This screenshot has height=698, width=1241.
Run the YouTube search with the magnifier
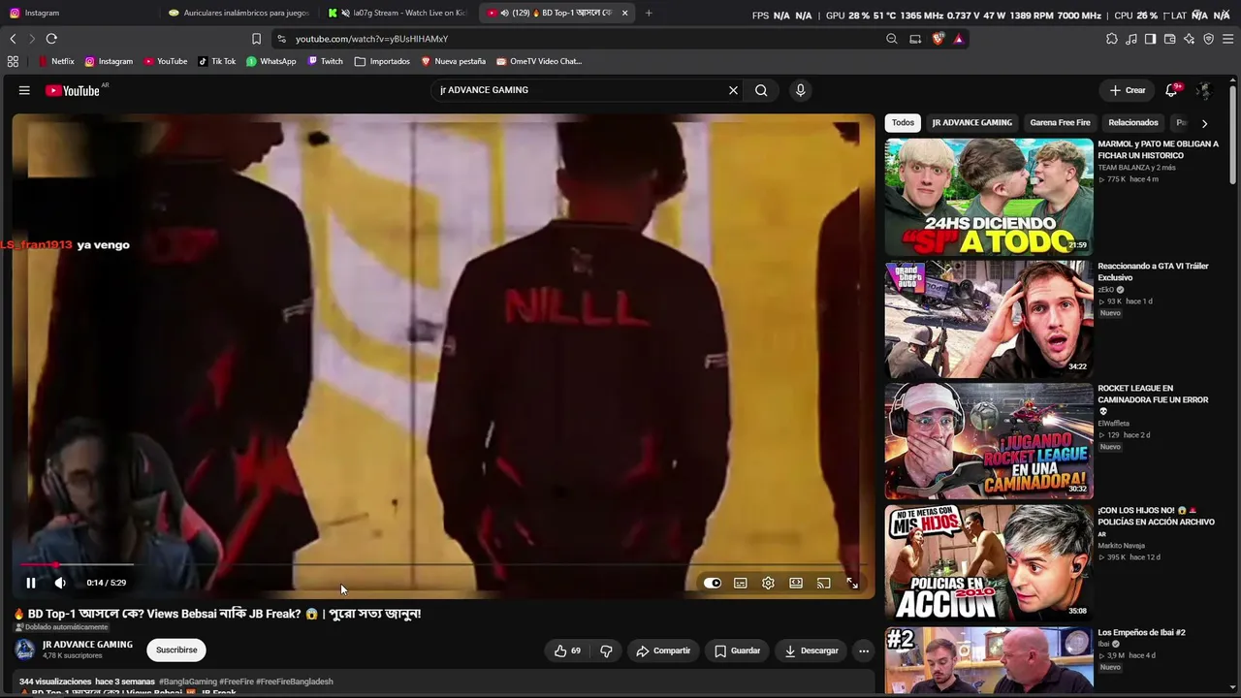pyautogui.click(x=761, y=90)
